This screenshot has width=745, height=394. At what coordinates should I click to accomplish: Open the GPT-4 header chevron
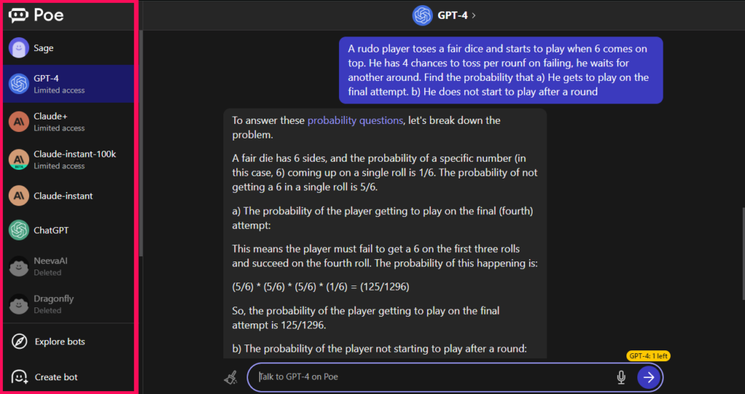474,15
